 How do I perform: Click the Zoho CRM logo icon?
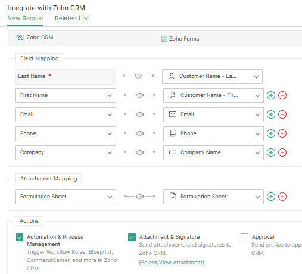click(20, 38)
